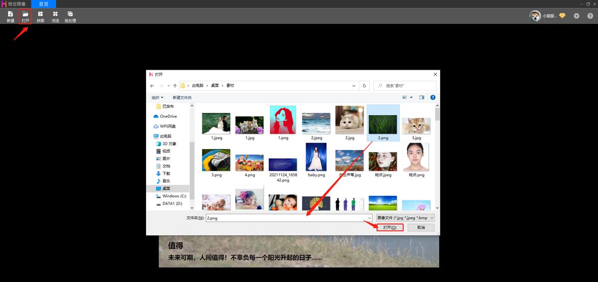Expand the view options dropdown arrow
Screen dimensions: 598x282
411,98
